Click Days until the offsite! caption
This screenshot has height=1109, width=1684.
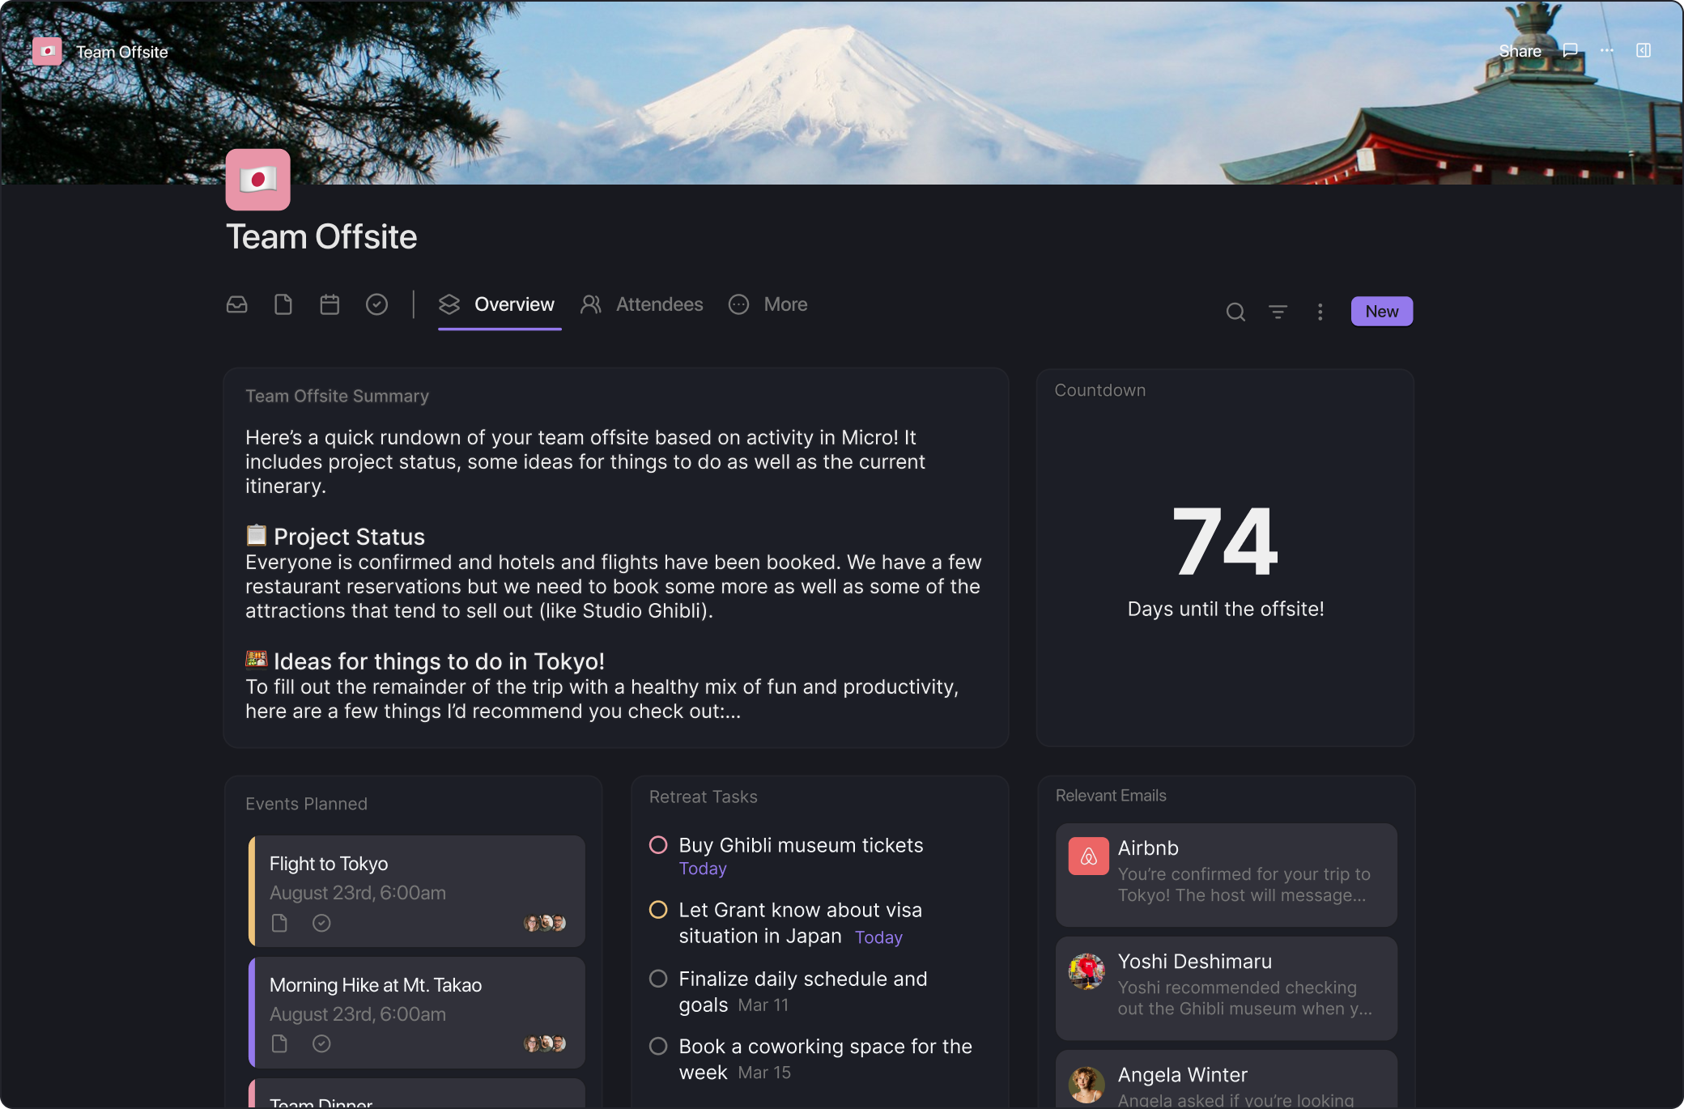point(1226,609)
